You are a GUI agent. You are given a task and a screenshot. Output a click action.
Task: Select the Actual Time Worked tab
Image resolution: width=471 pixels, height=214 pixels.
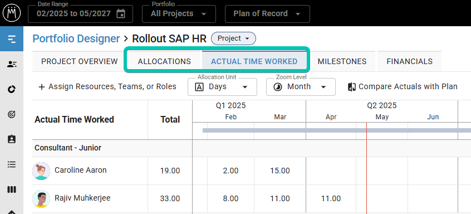coord(254,61)
